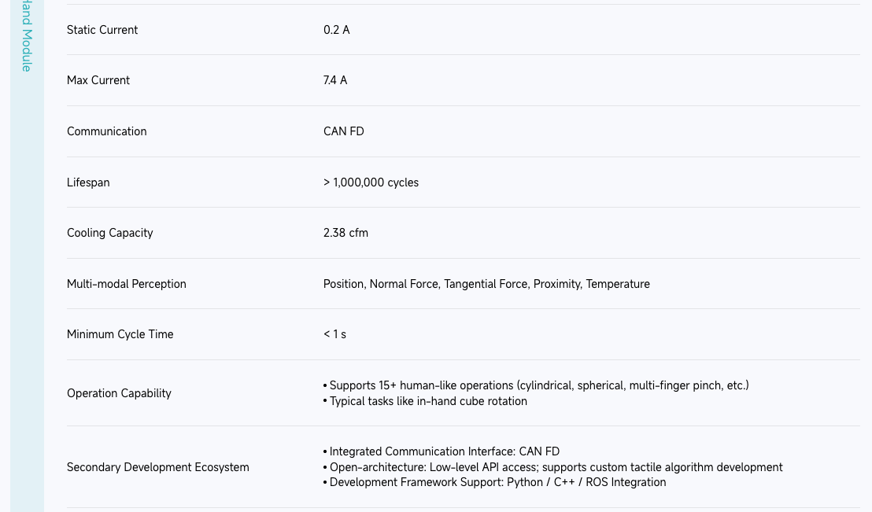Click the > 1,000,000 cycles value
The width and height of the screenshot is (872, 512).
[x=371, y=182]
